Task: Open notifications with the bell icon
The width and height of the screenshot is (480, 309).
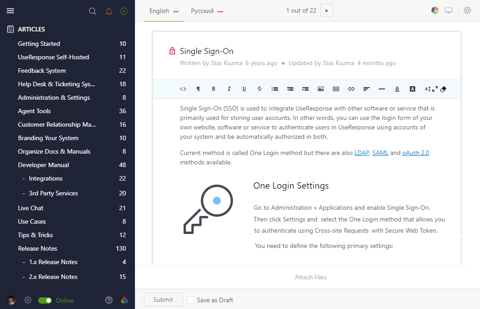Action: tap(109, 11)
